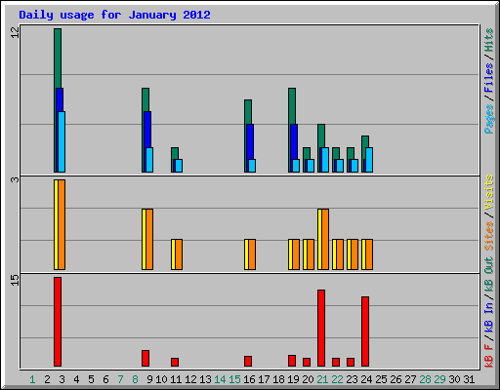The width and height of the screenshot is (500, 390).
Task: Click the green Hits bar for day 19
Action: point(292,106)
